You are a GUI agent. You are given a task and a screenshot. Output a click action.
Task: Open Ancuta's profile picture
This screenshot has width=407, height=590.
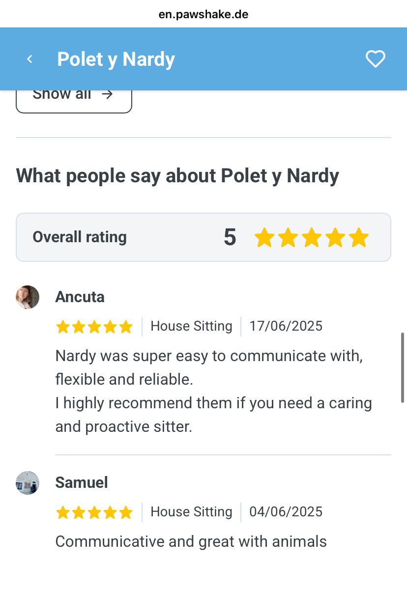(x=28, y=297)
